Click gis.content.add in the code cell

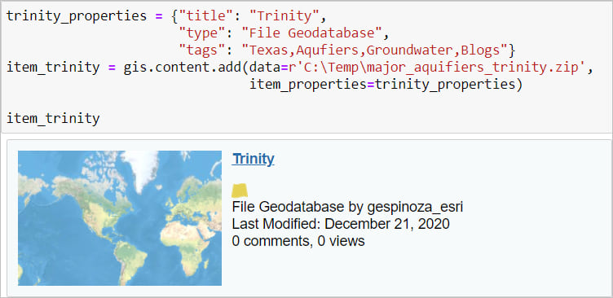click(183, 68)
